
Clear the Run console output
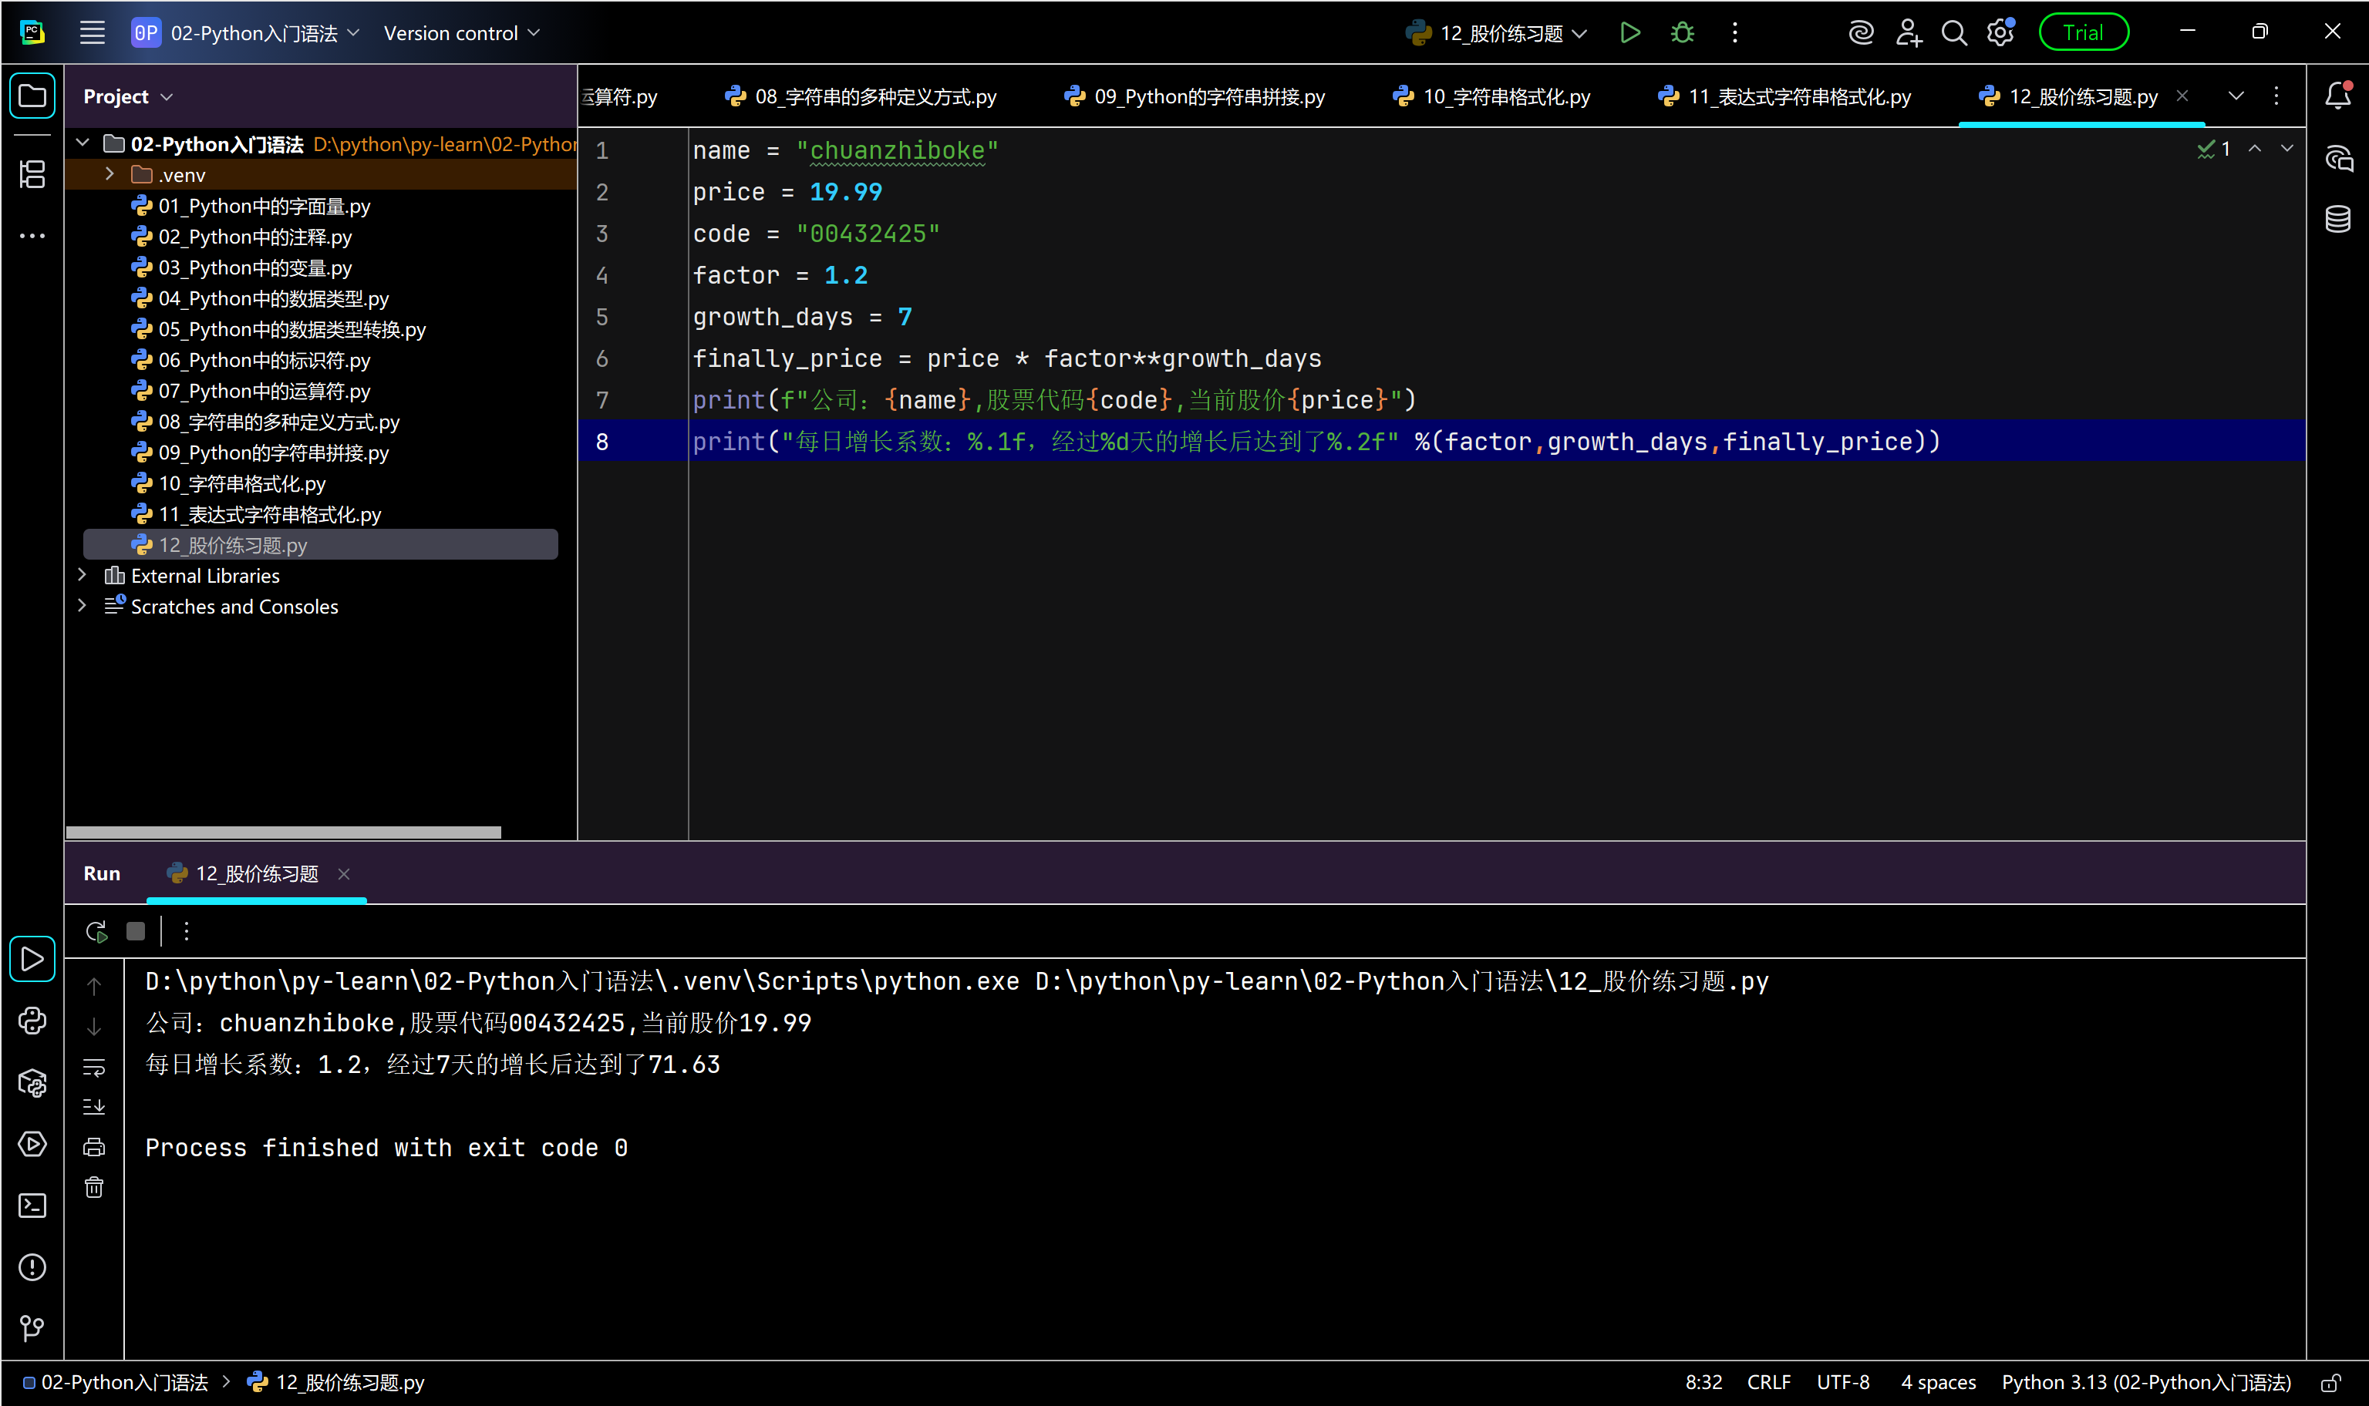point(94,1187)
